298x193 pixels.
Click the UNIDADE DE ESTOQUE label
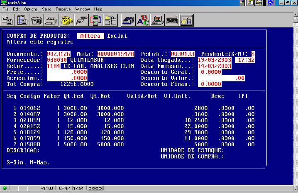[x=192, y=150]
